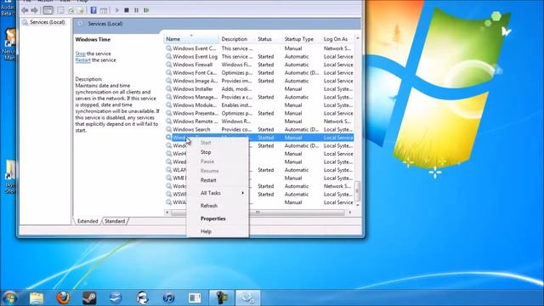Open Help via blue question-mark toolbar icon
This screenshot has width=544, height=306.
point(93,10)
